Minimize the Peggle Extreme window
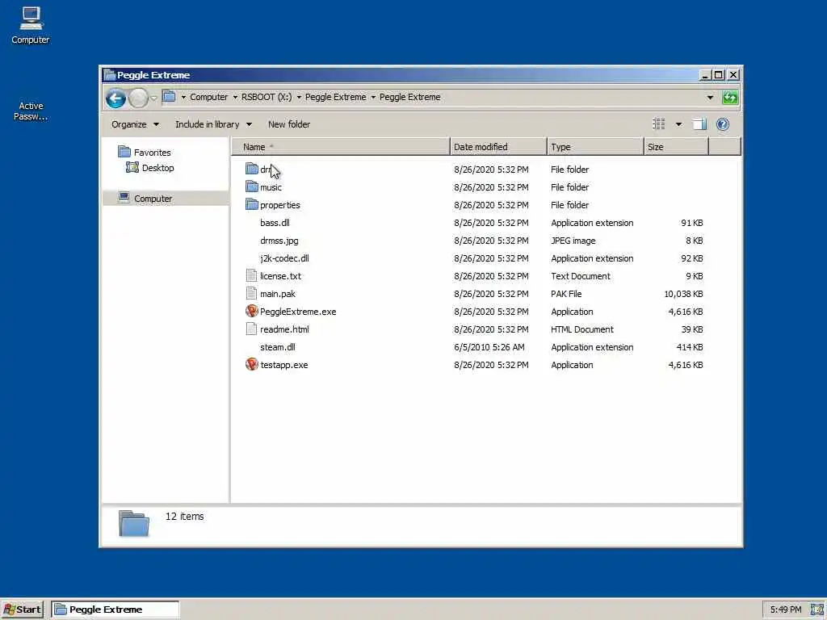Screen dimensions: 827x620 coord(705,75)
